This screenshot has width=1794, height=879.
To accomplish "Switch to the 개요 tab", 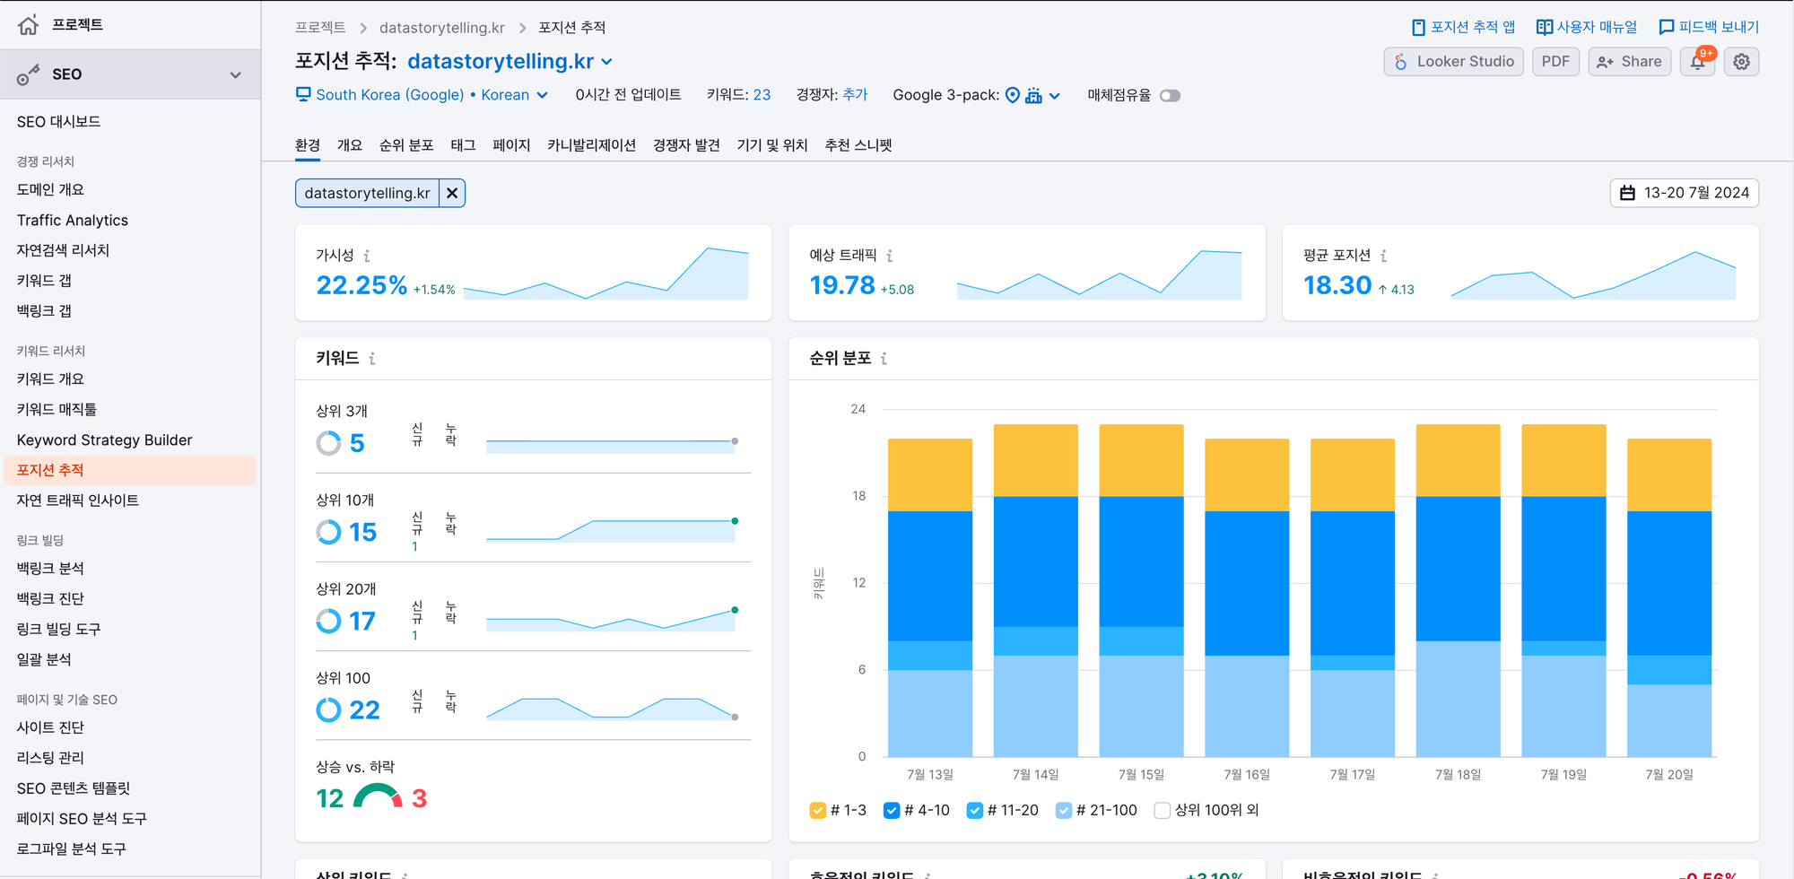I will [350, 145].
